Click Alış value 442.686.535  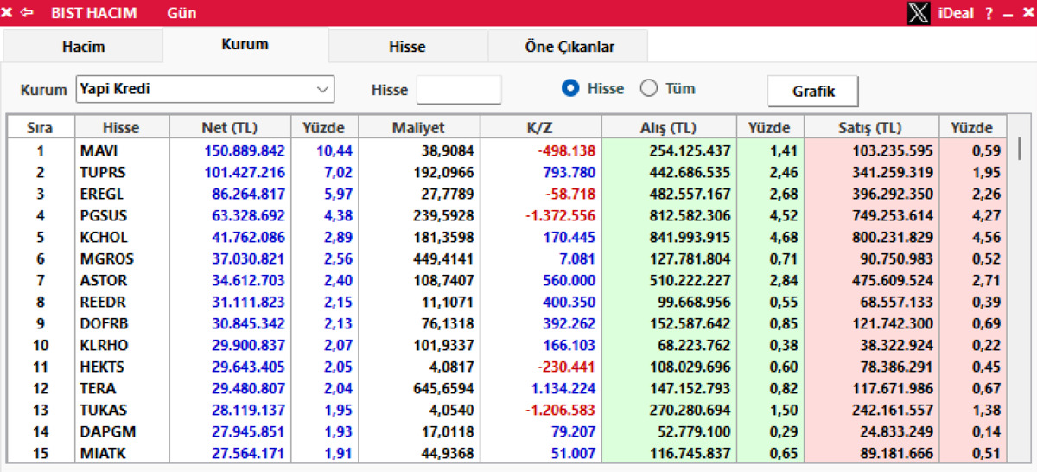click(x=690, y=172)
